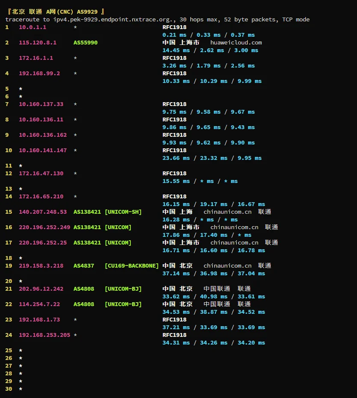The height and width of the screenshot is (398, 357).
Task: Click AS138421 on hop 17
Action: point(87,243)
